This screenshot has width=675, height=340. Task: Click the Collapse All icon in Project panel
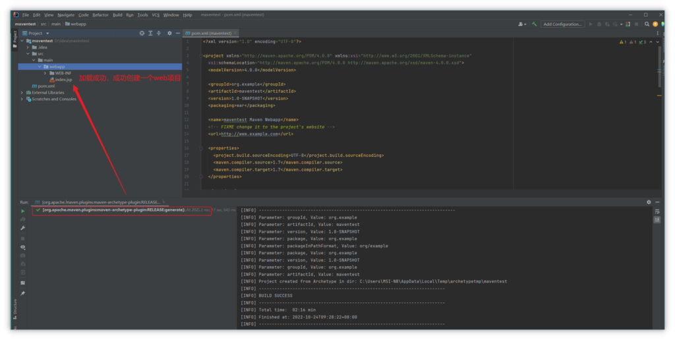[158, 33]
